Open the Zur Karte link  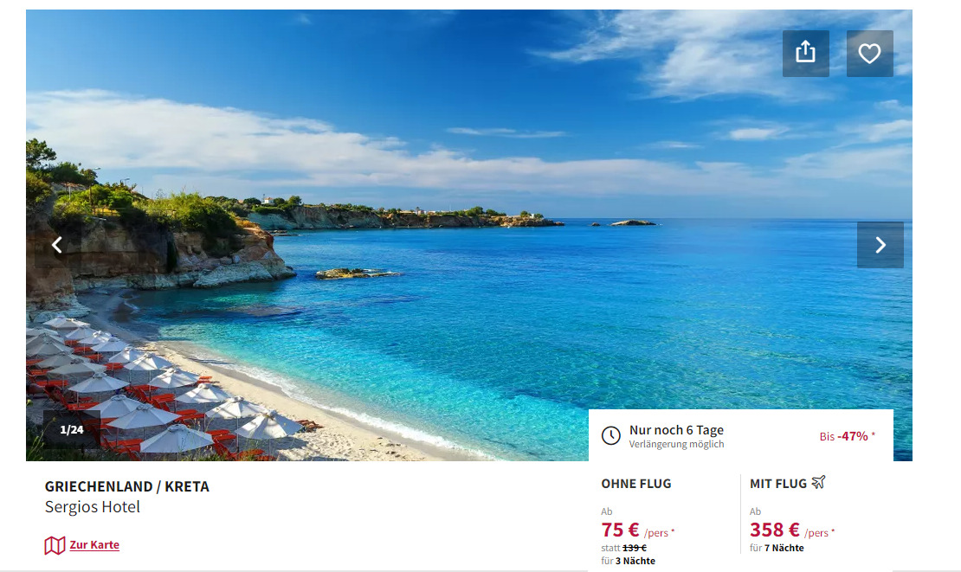pos(94,544)
